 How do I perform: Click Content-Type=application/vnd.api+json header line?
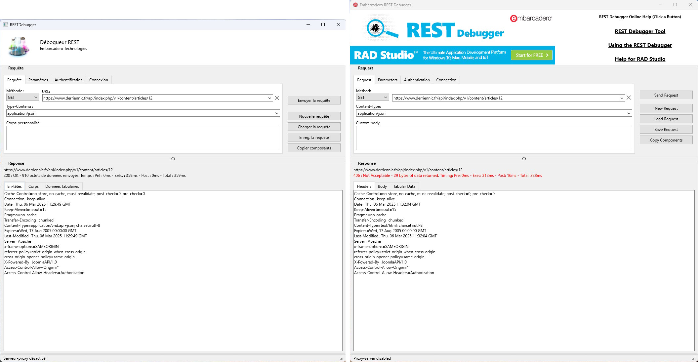pos(52,225)
